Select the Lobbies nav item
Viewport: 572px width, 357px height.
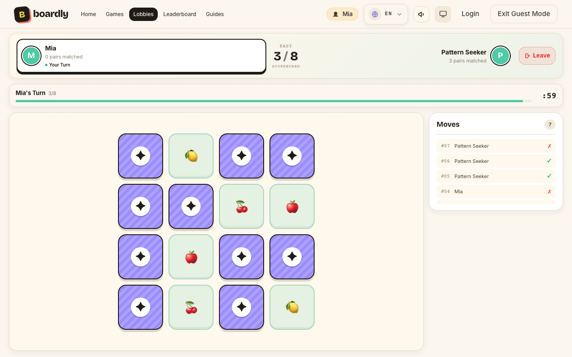coord(143,14)
